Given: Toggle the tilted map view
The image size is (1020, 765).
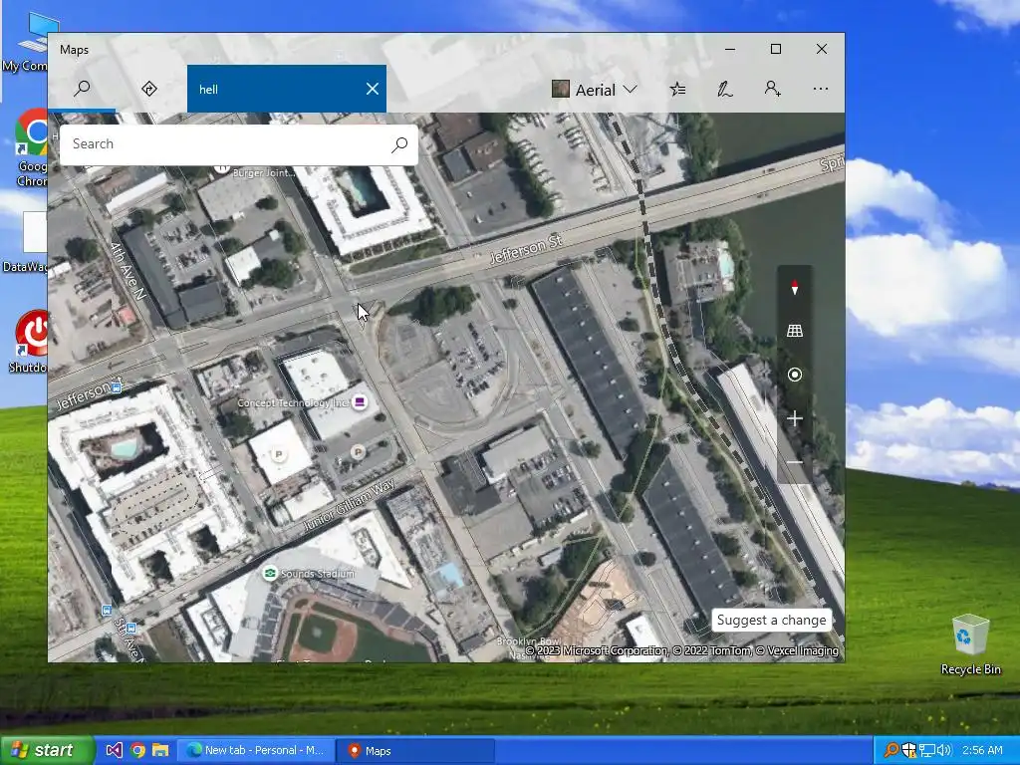Looking at the screenshot, I should (794, 331).
